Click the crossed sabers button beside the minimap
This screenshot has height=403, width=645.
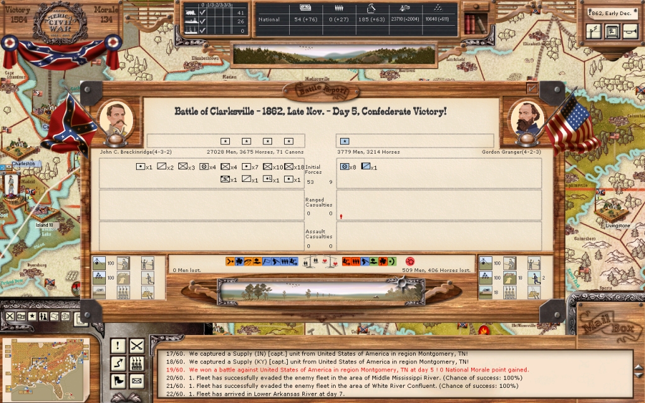[x=137, y=345]
